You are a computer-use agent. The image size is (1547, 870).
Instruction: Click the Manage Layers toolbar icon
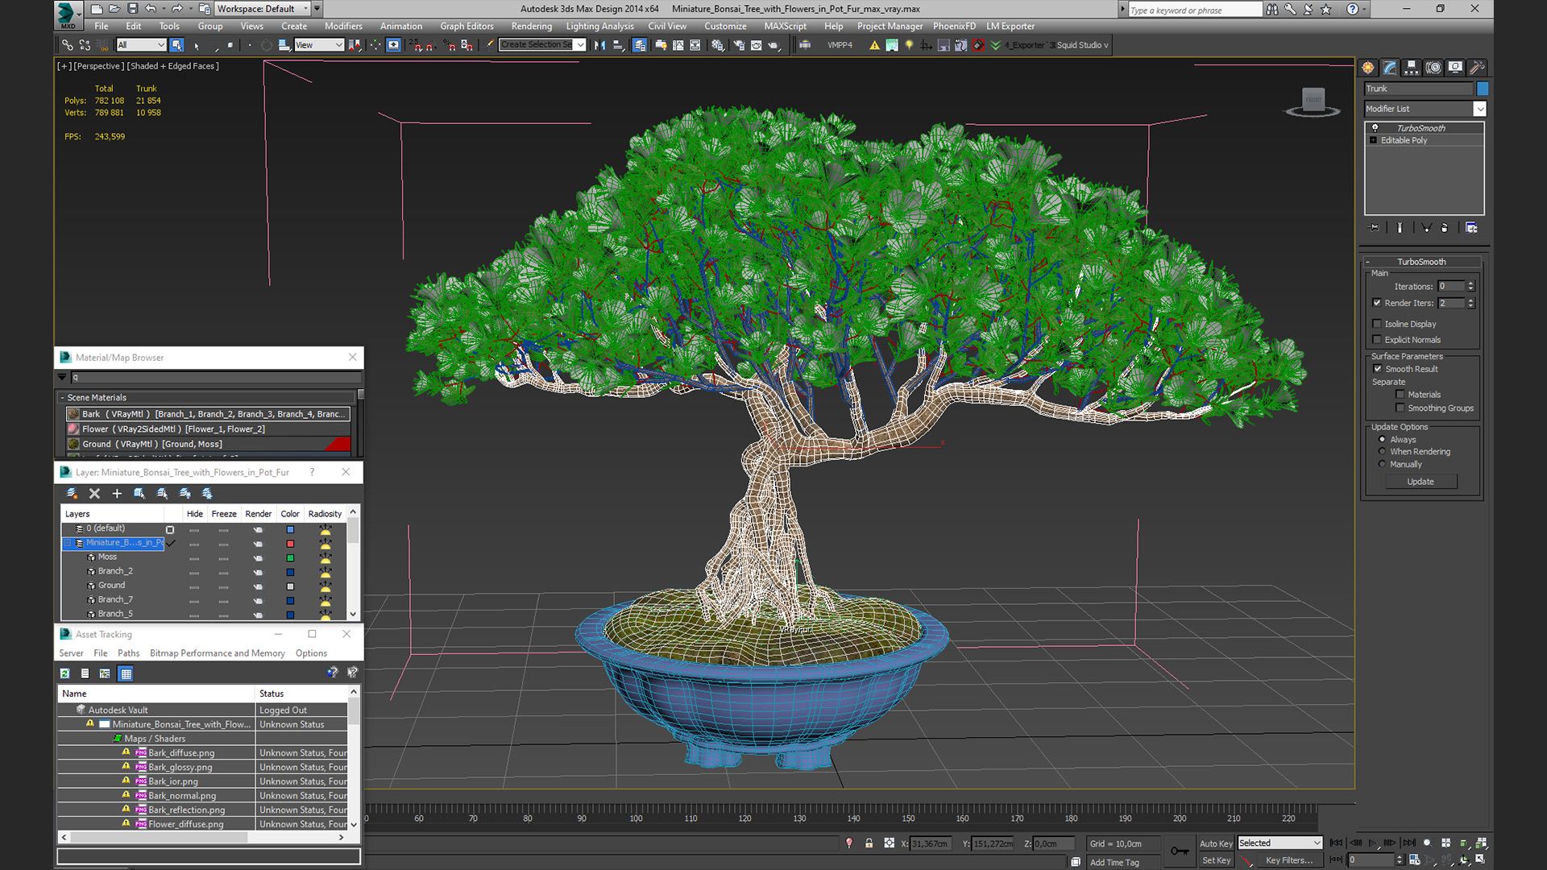pyautogui.click(x=639, y=45)
